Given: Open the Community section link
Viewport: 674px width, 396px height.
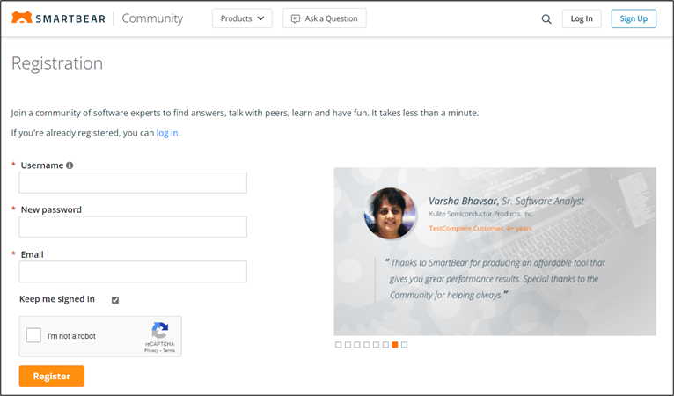Looking at the screenshot, I should [x=152, y=18].
